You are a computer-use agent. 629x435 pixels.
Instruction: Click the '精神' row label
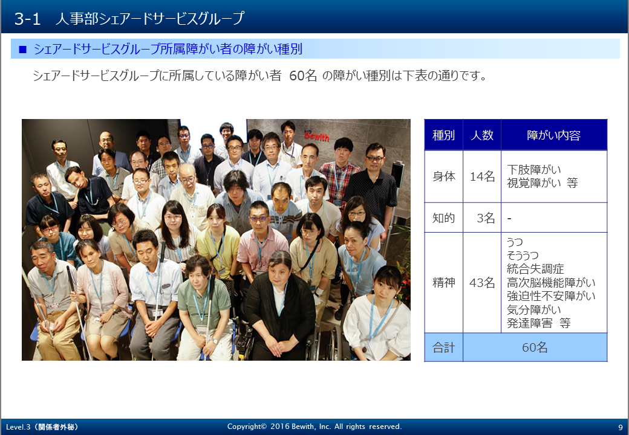[x=444, y=283]
